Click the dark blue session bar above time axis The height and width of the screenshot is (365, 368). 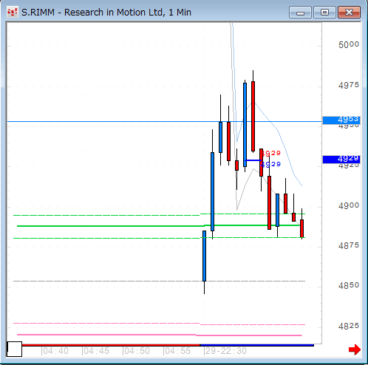[x=257, y=345]
